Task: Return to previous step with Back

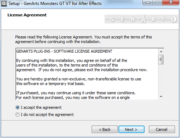Action: tap(104, 129)
